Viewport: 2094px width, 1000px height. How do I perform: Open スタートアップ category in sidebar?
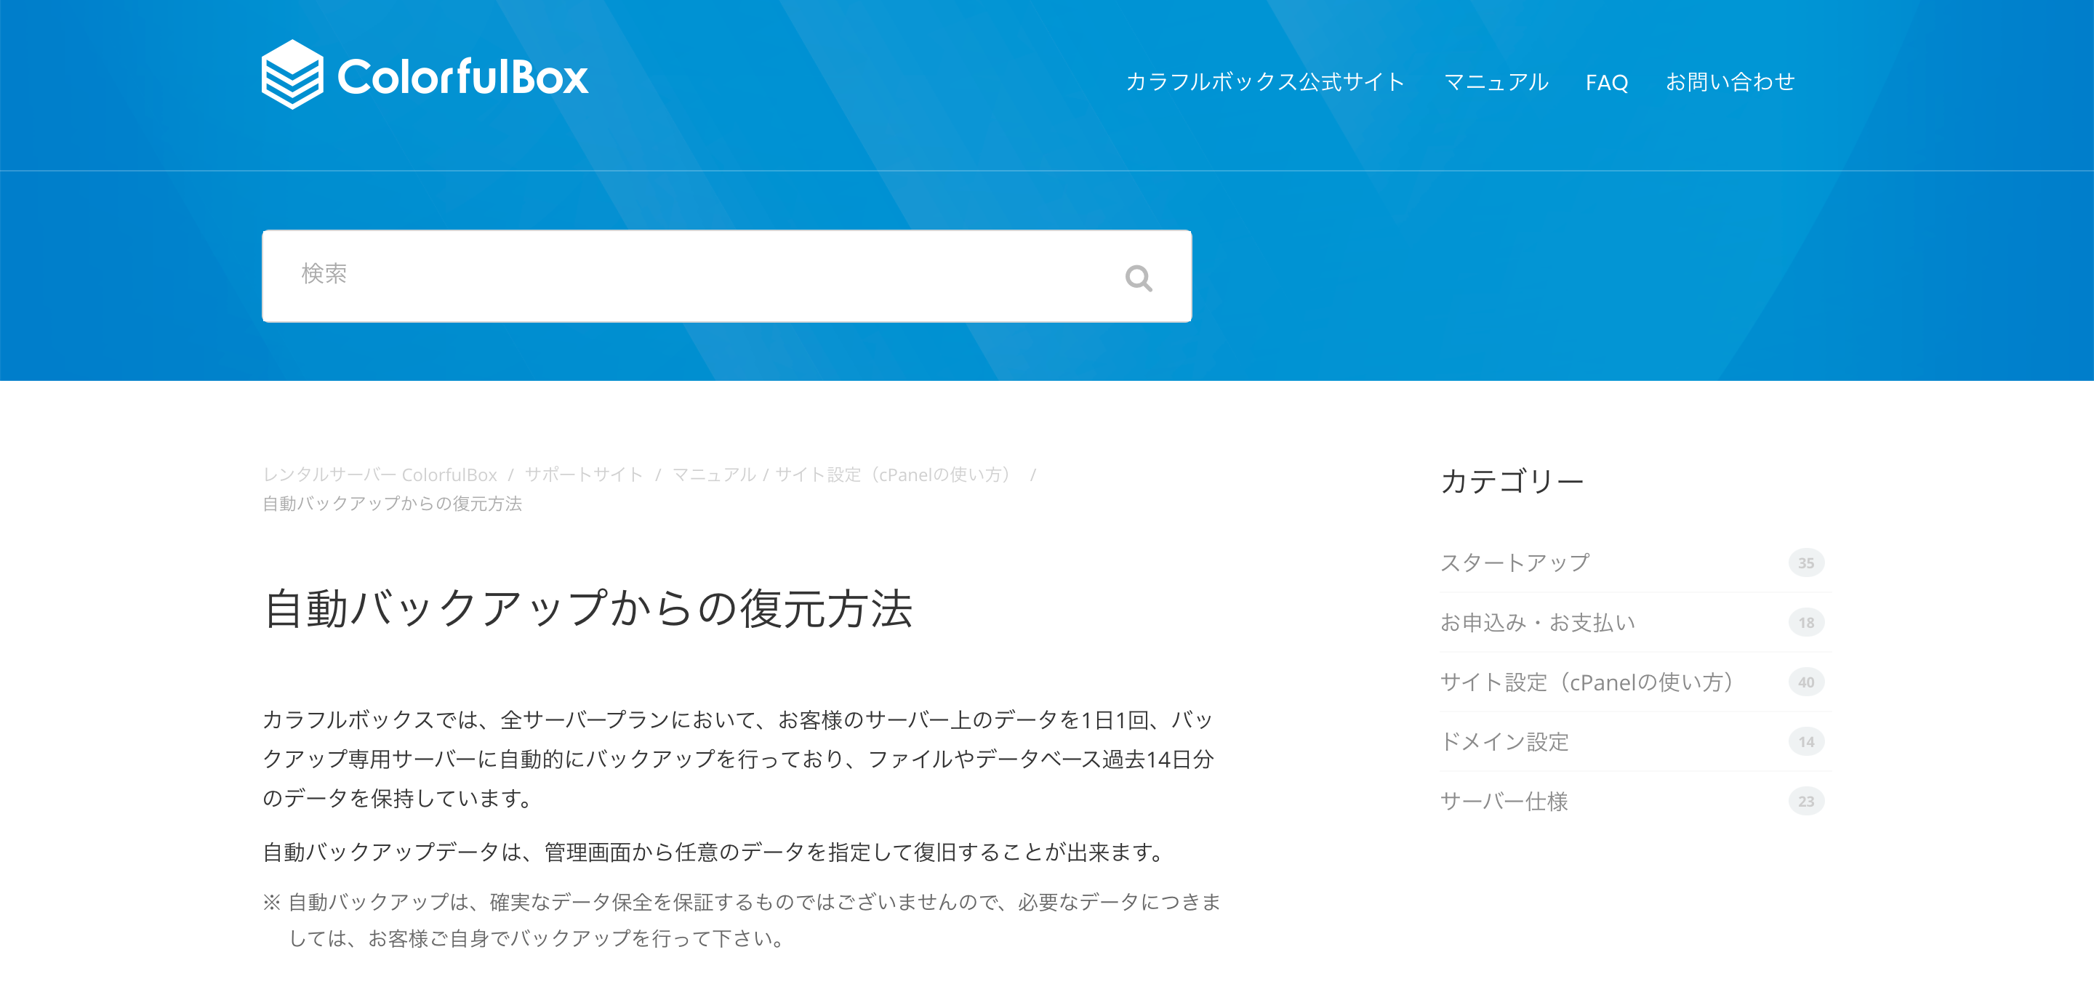point(1515,562)
